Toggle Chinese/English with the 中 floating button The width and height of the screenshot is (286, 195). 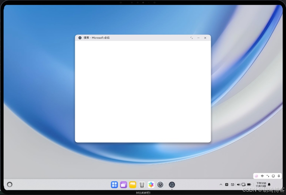[262, 176]
